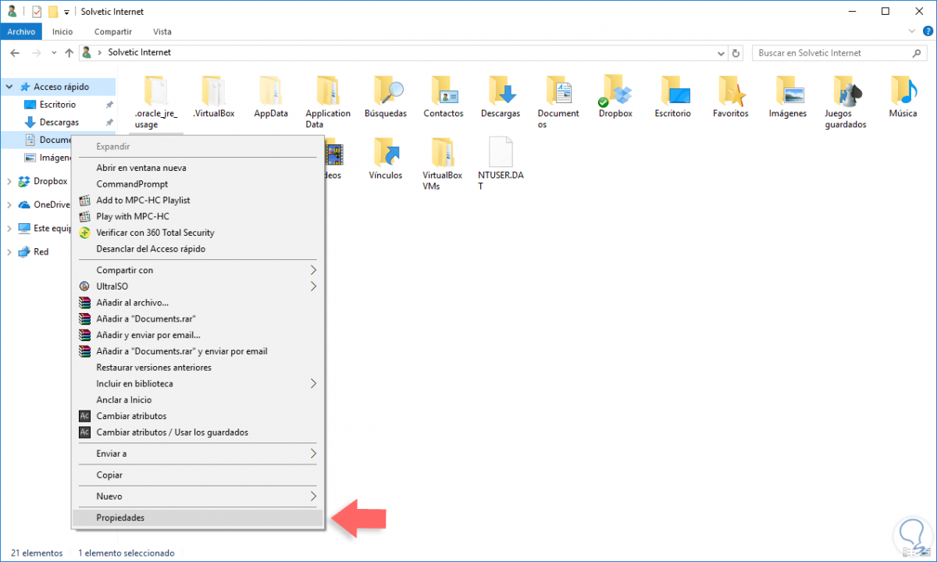Screen dimensions: 937x562
Task: Click the search magnifier icon
Action: pyautogui.click(x=917, y=53)
